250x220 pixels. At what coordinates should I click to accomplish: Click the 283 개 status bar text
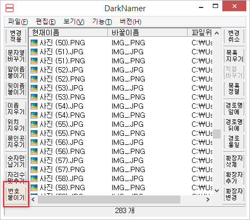pos(125,211)
